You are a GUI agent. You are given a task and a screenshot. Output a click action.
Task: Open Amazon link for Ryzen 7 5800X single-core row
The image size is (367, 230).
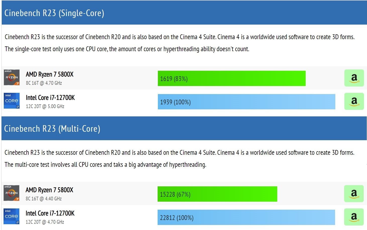click(354, 78)
